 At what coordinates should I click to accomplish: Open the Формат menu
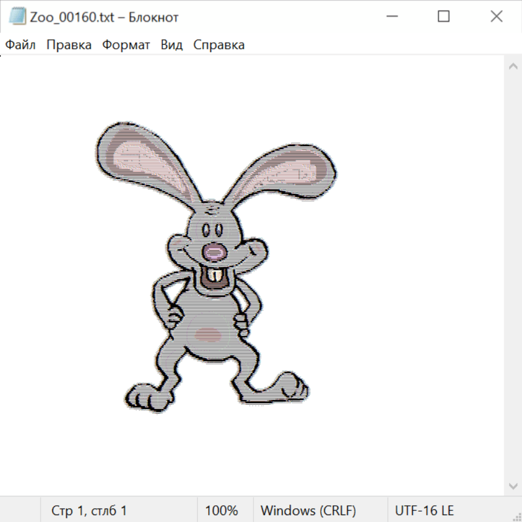coord(126,45)
